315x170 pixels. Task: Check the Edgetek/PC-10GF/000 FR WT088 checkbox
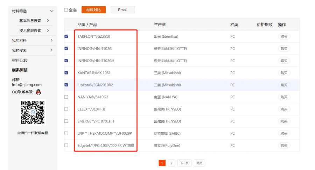pos(66,145)
